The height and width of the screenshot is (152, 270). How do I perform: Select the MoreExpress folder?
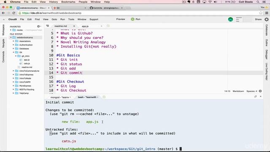25,86
